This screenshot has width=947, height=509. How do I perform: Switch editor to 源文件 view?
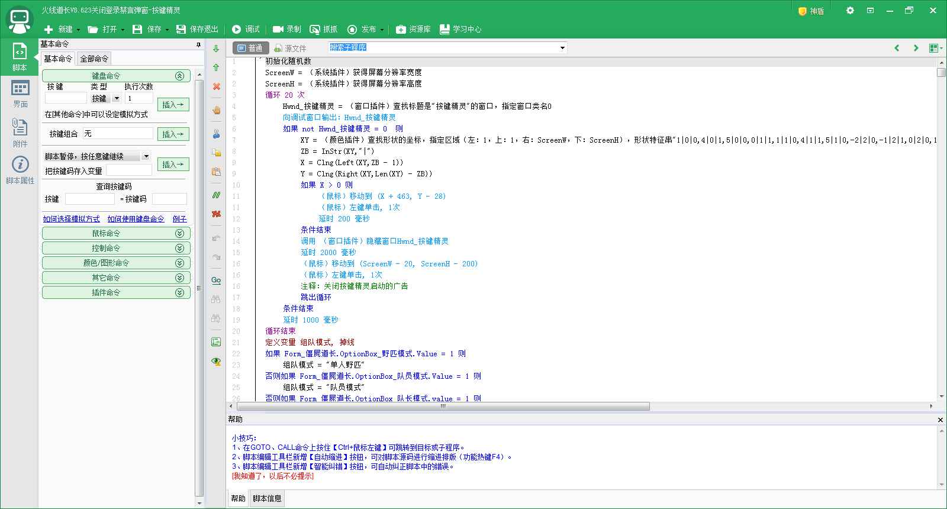point(290,48)
